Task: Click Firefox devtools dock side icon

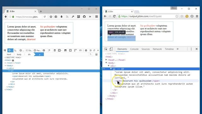Action: click(x=91, y=50)
